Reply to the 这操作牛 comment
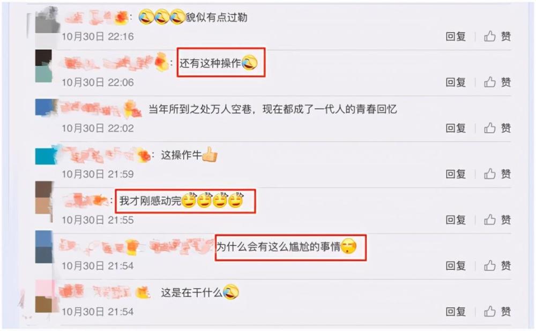 [x=456, y=174]
